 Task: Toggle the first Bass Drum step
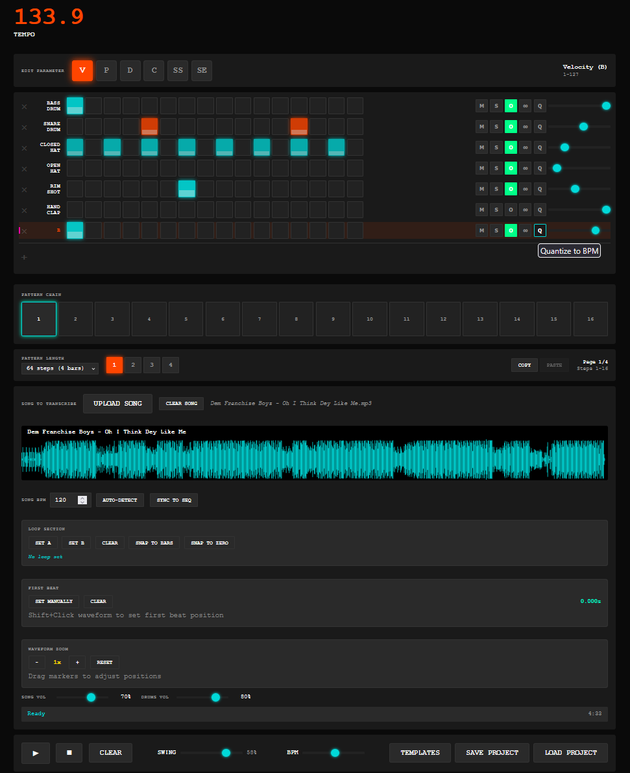[x=75, y=106]
